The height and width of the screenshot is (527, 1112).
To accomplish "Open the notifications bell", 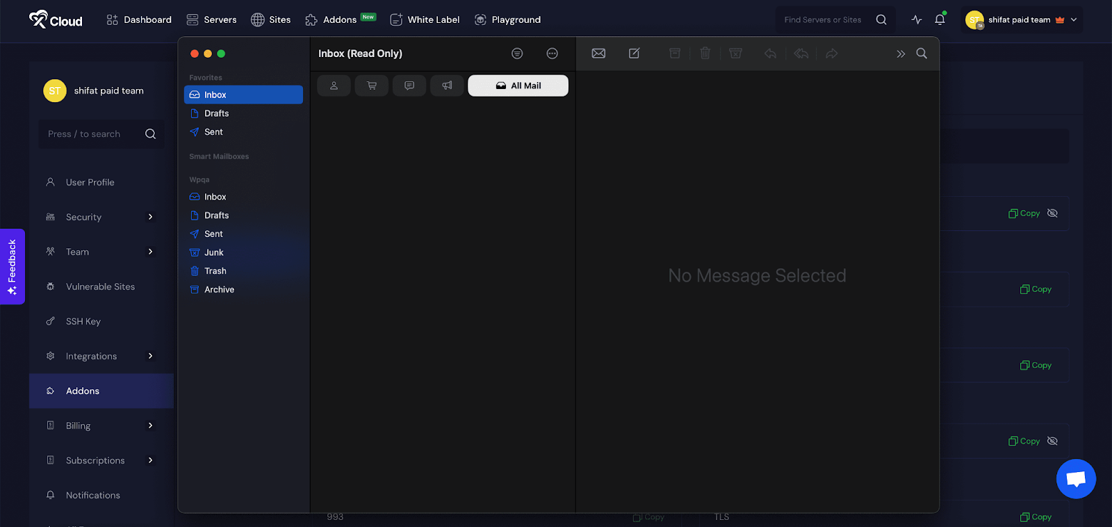I will 940,19.
